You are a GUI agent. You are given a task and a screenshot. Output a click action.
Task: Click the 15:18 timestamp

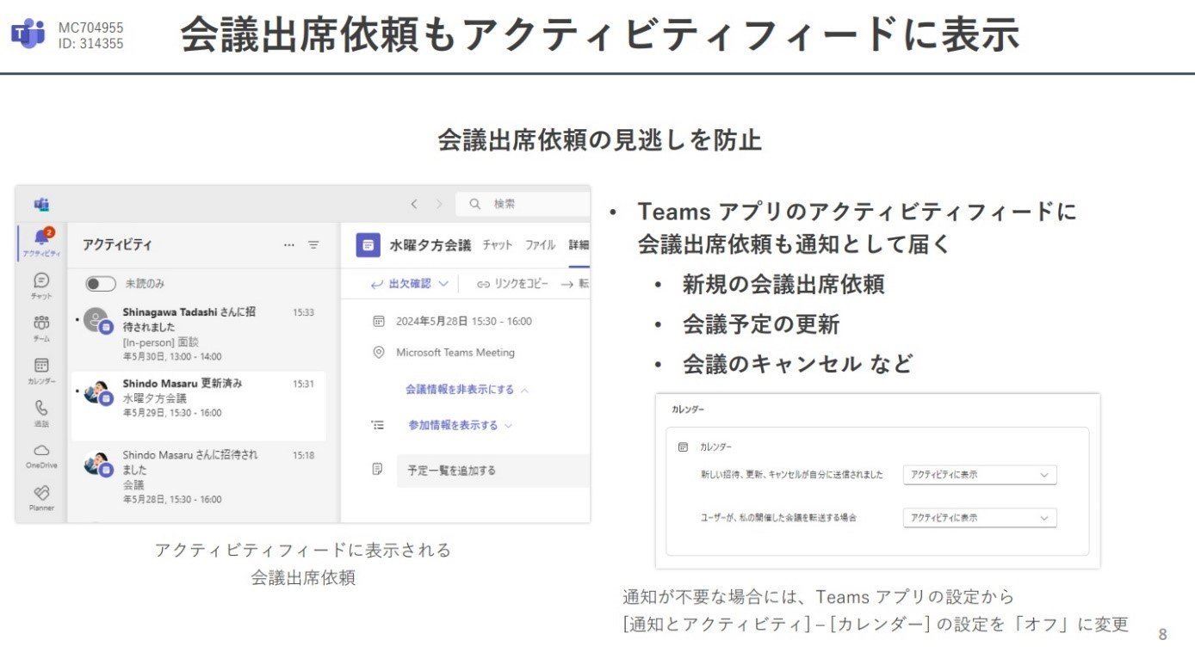303,455
